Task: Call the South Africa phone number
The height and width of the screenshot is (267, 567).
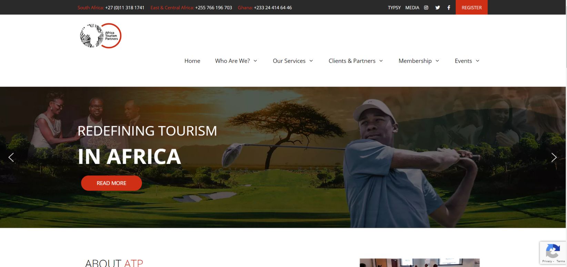Action: [125, 8]
